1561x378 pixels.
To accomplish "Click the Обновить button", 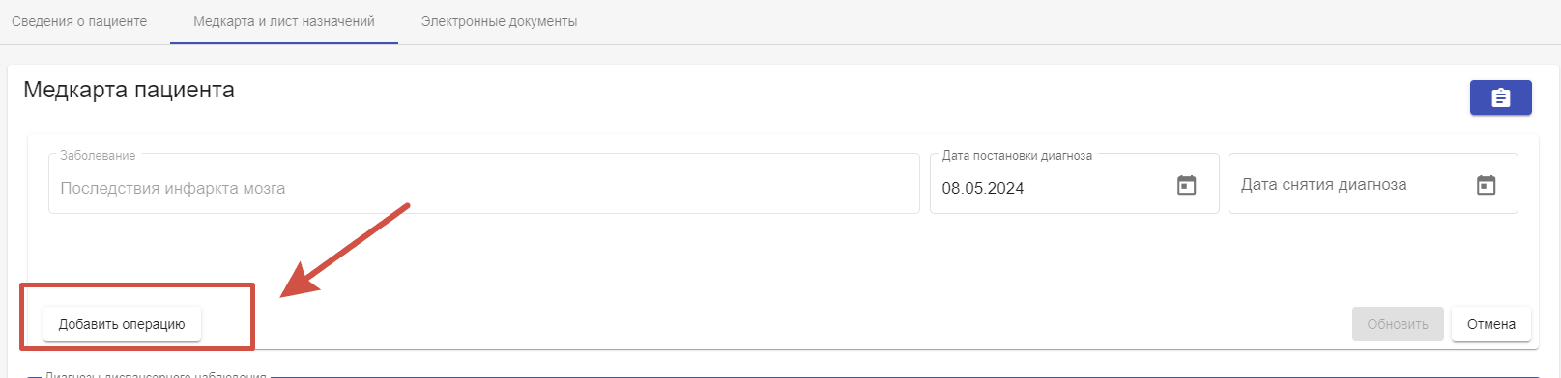I will tap(1398, 324).
